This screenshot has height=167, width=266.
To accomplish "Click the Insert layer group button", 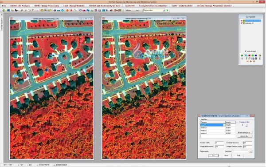I will tap(244, 132).
